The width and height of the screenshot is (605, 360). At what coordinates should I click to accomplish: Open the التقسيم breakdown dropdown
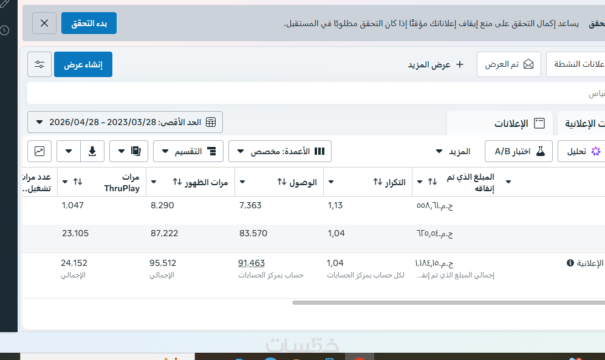pyautogui.click(x=188, y=151)
